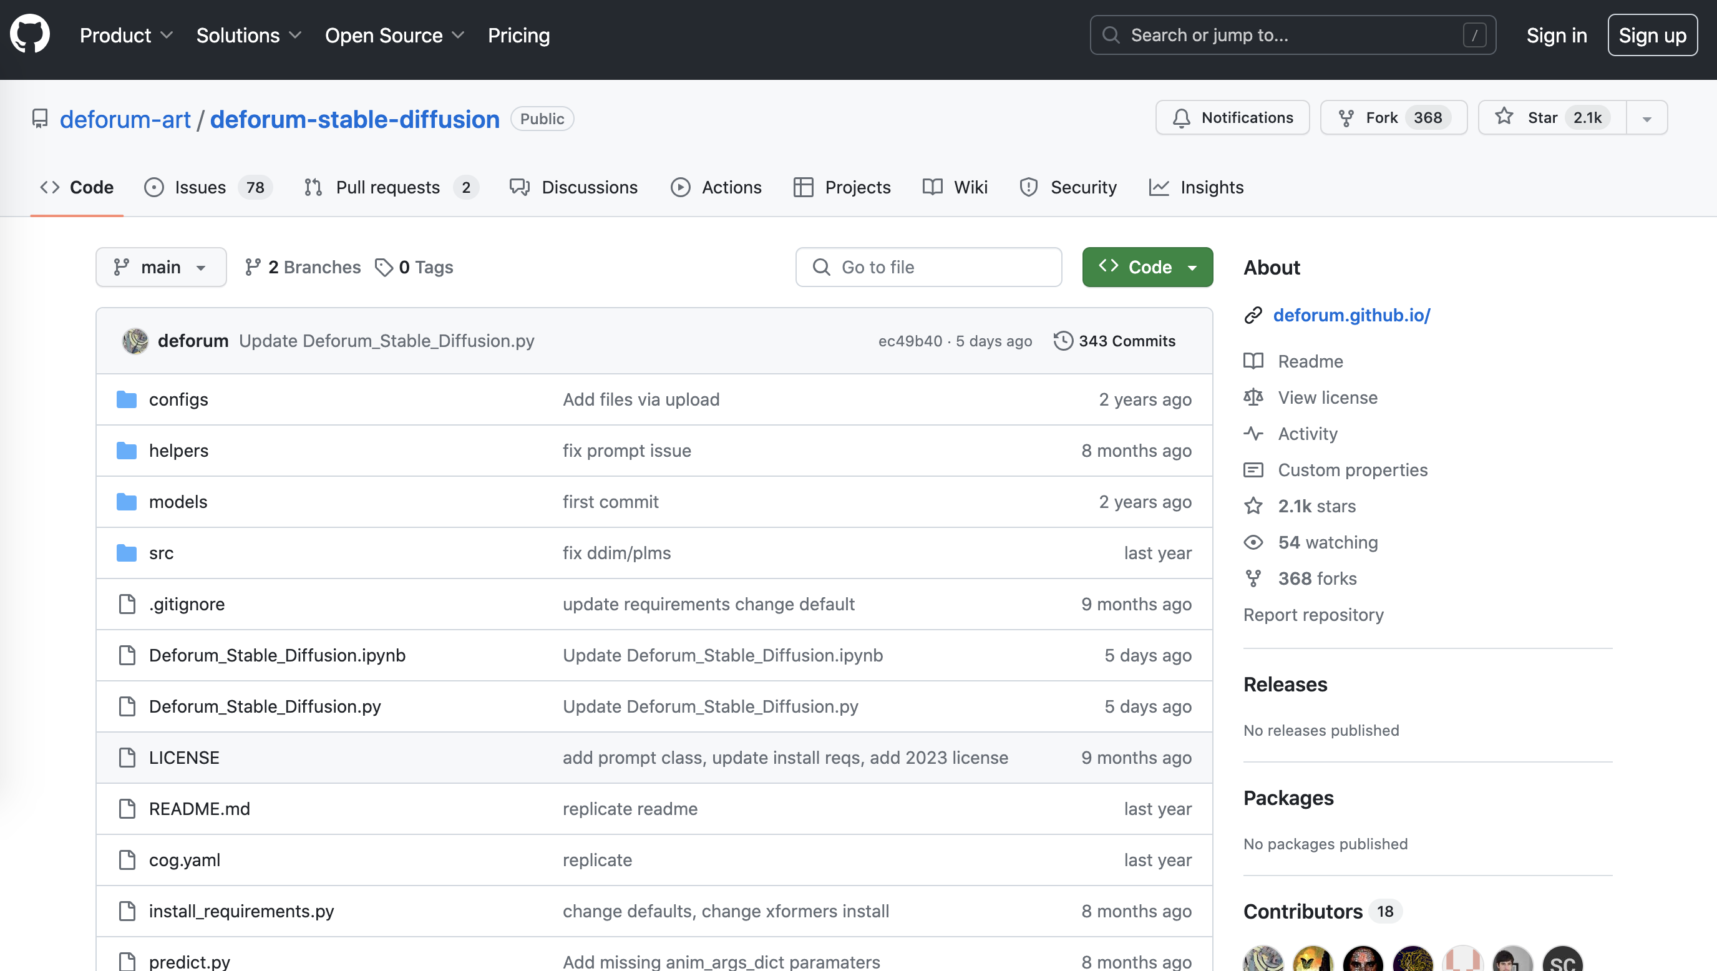This screenshot has height=971, width=1717.
Task: Open the star lists dropdown arrow
Action: coord(1646,118)
